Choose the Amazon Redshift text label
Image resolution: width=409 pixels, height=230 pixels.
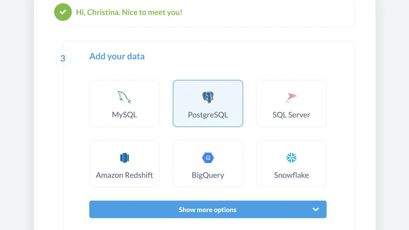124,175
